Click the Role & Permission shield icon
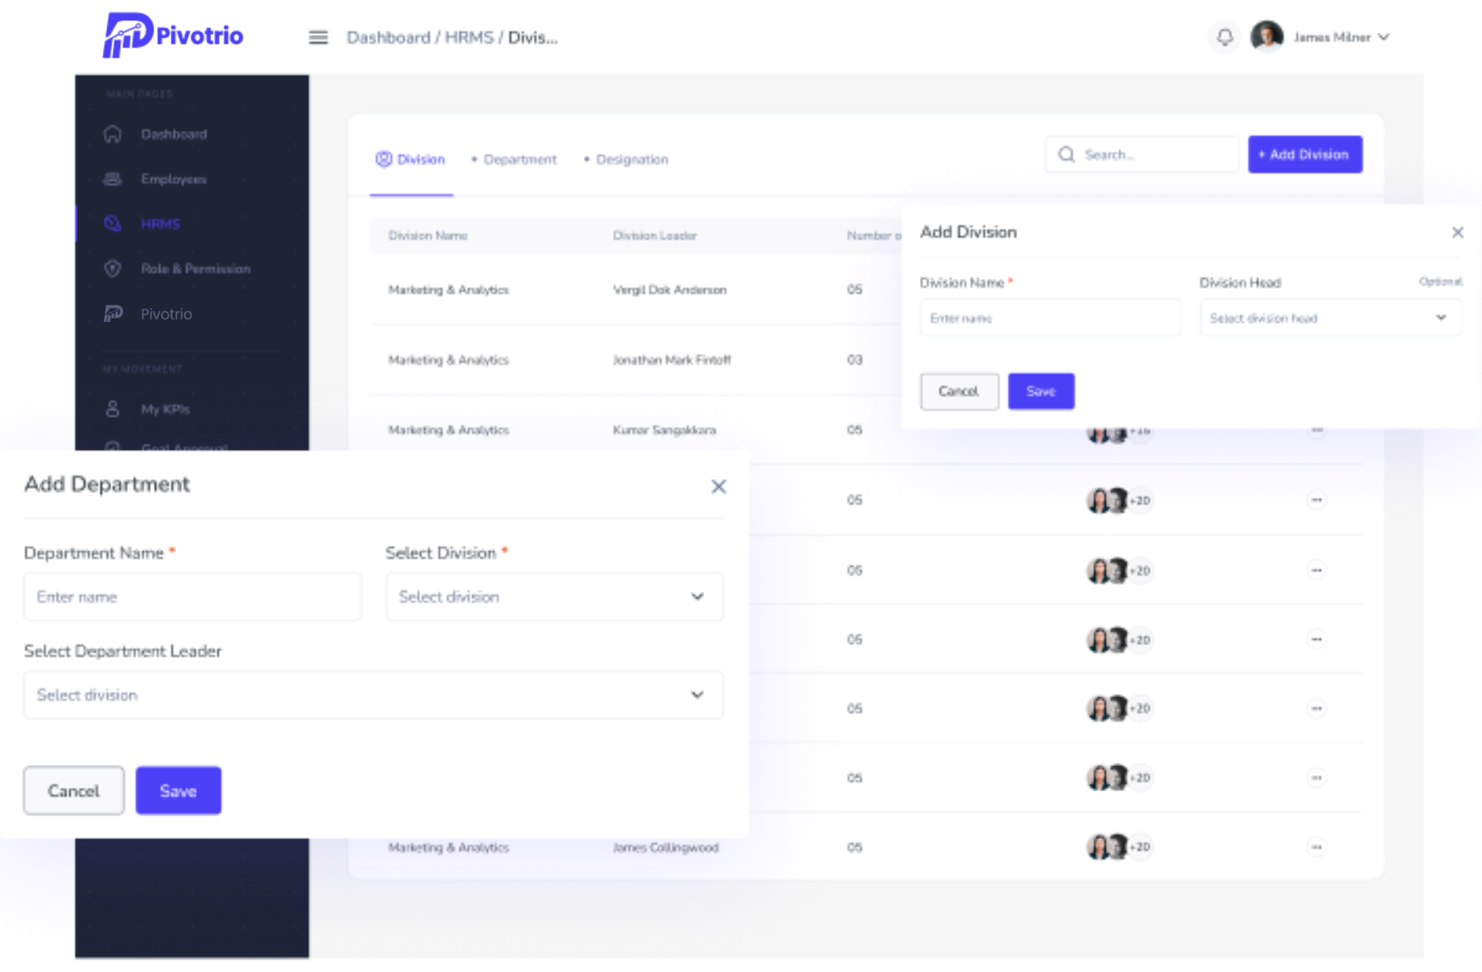Viewport: 1482px width, 972px height. 113,269
